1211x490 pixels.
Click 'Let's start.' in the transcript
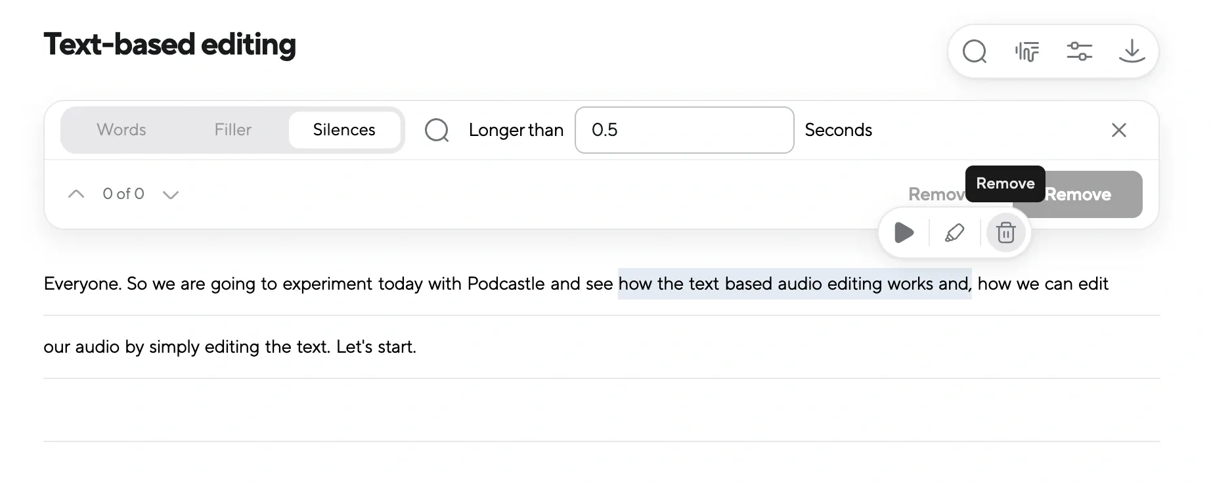tap(376, 347)
